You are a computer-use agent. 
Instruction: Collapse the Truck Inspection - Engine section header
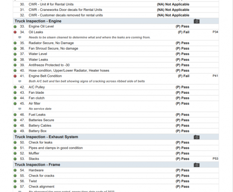click(38, 21)
